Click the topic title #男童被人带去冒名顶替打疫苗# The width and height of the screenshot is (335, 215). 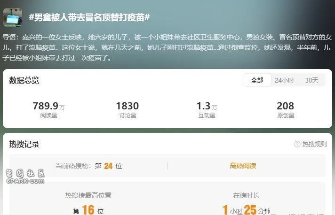(89, 17)
